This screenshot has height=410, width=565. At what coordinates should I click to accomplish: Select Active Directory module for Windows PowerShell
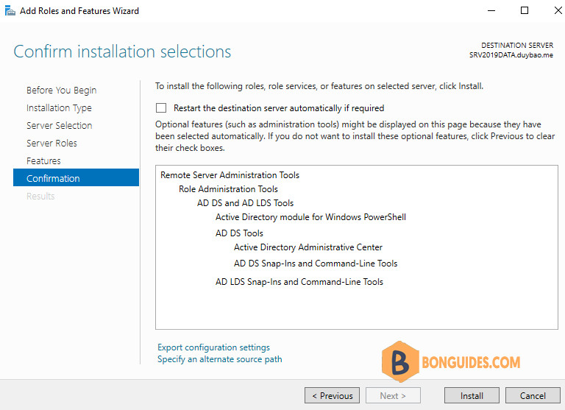310,217
